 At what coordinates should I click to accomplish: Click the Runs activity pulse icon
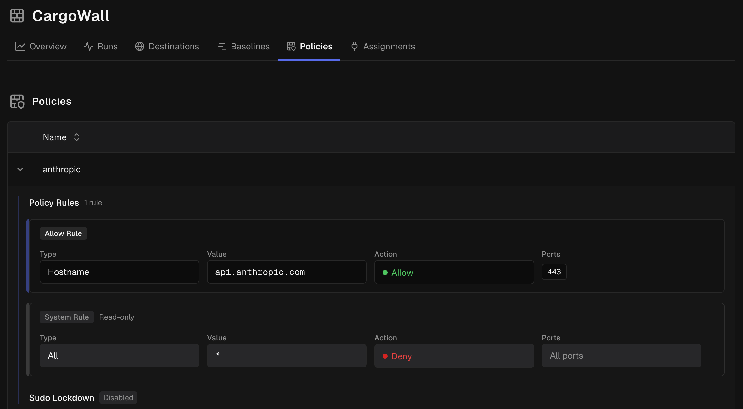tap(88, 47)
